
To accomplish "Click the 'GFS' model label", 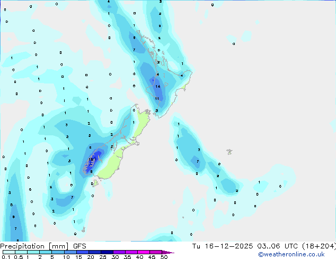I will (x=79, y=246).
